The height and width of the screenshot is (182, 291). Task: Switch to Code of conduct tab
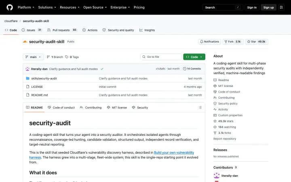tap(61, 108)
